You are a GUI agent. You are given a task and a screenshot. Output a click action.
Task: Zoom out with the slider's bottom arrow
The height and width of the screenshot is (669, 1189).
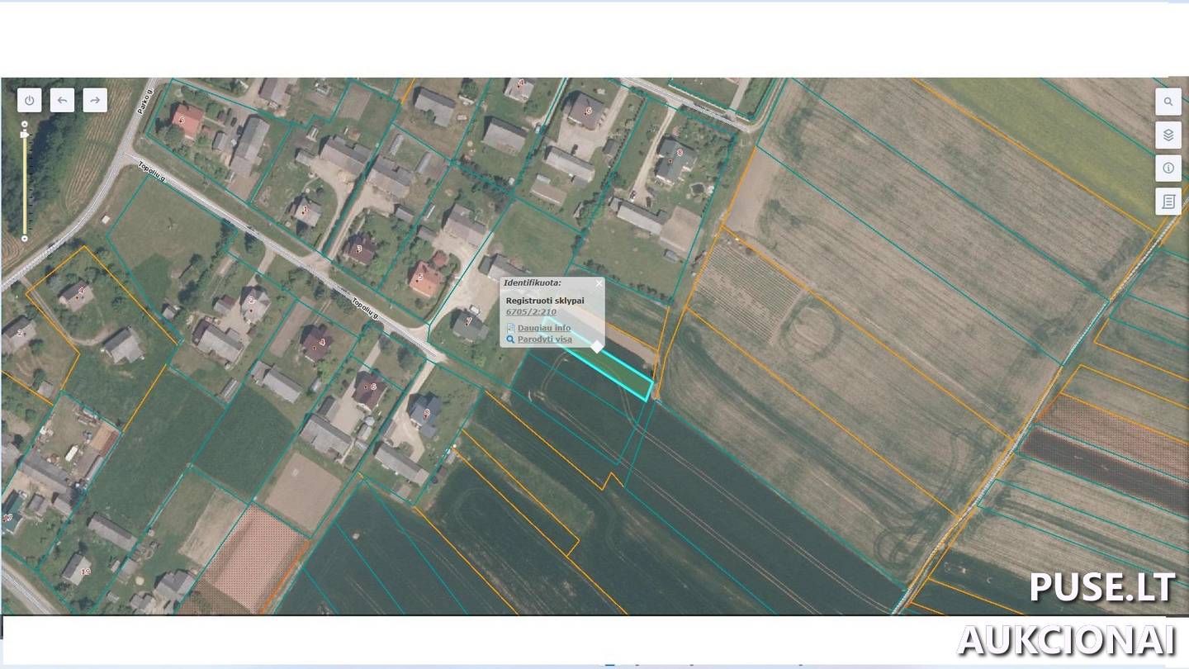24,239
